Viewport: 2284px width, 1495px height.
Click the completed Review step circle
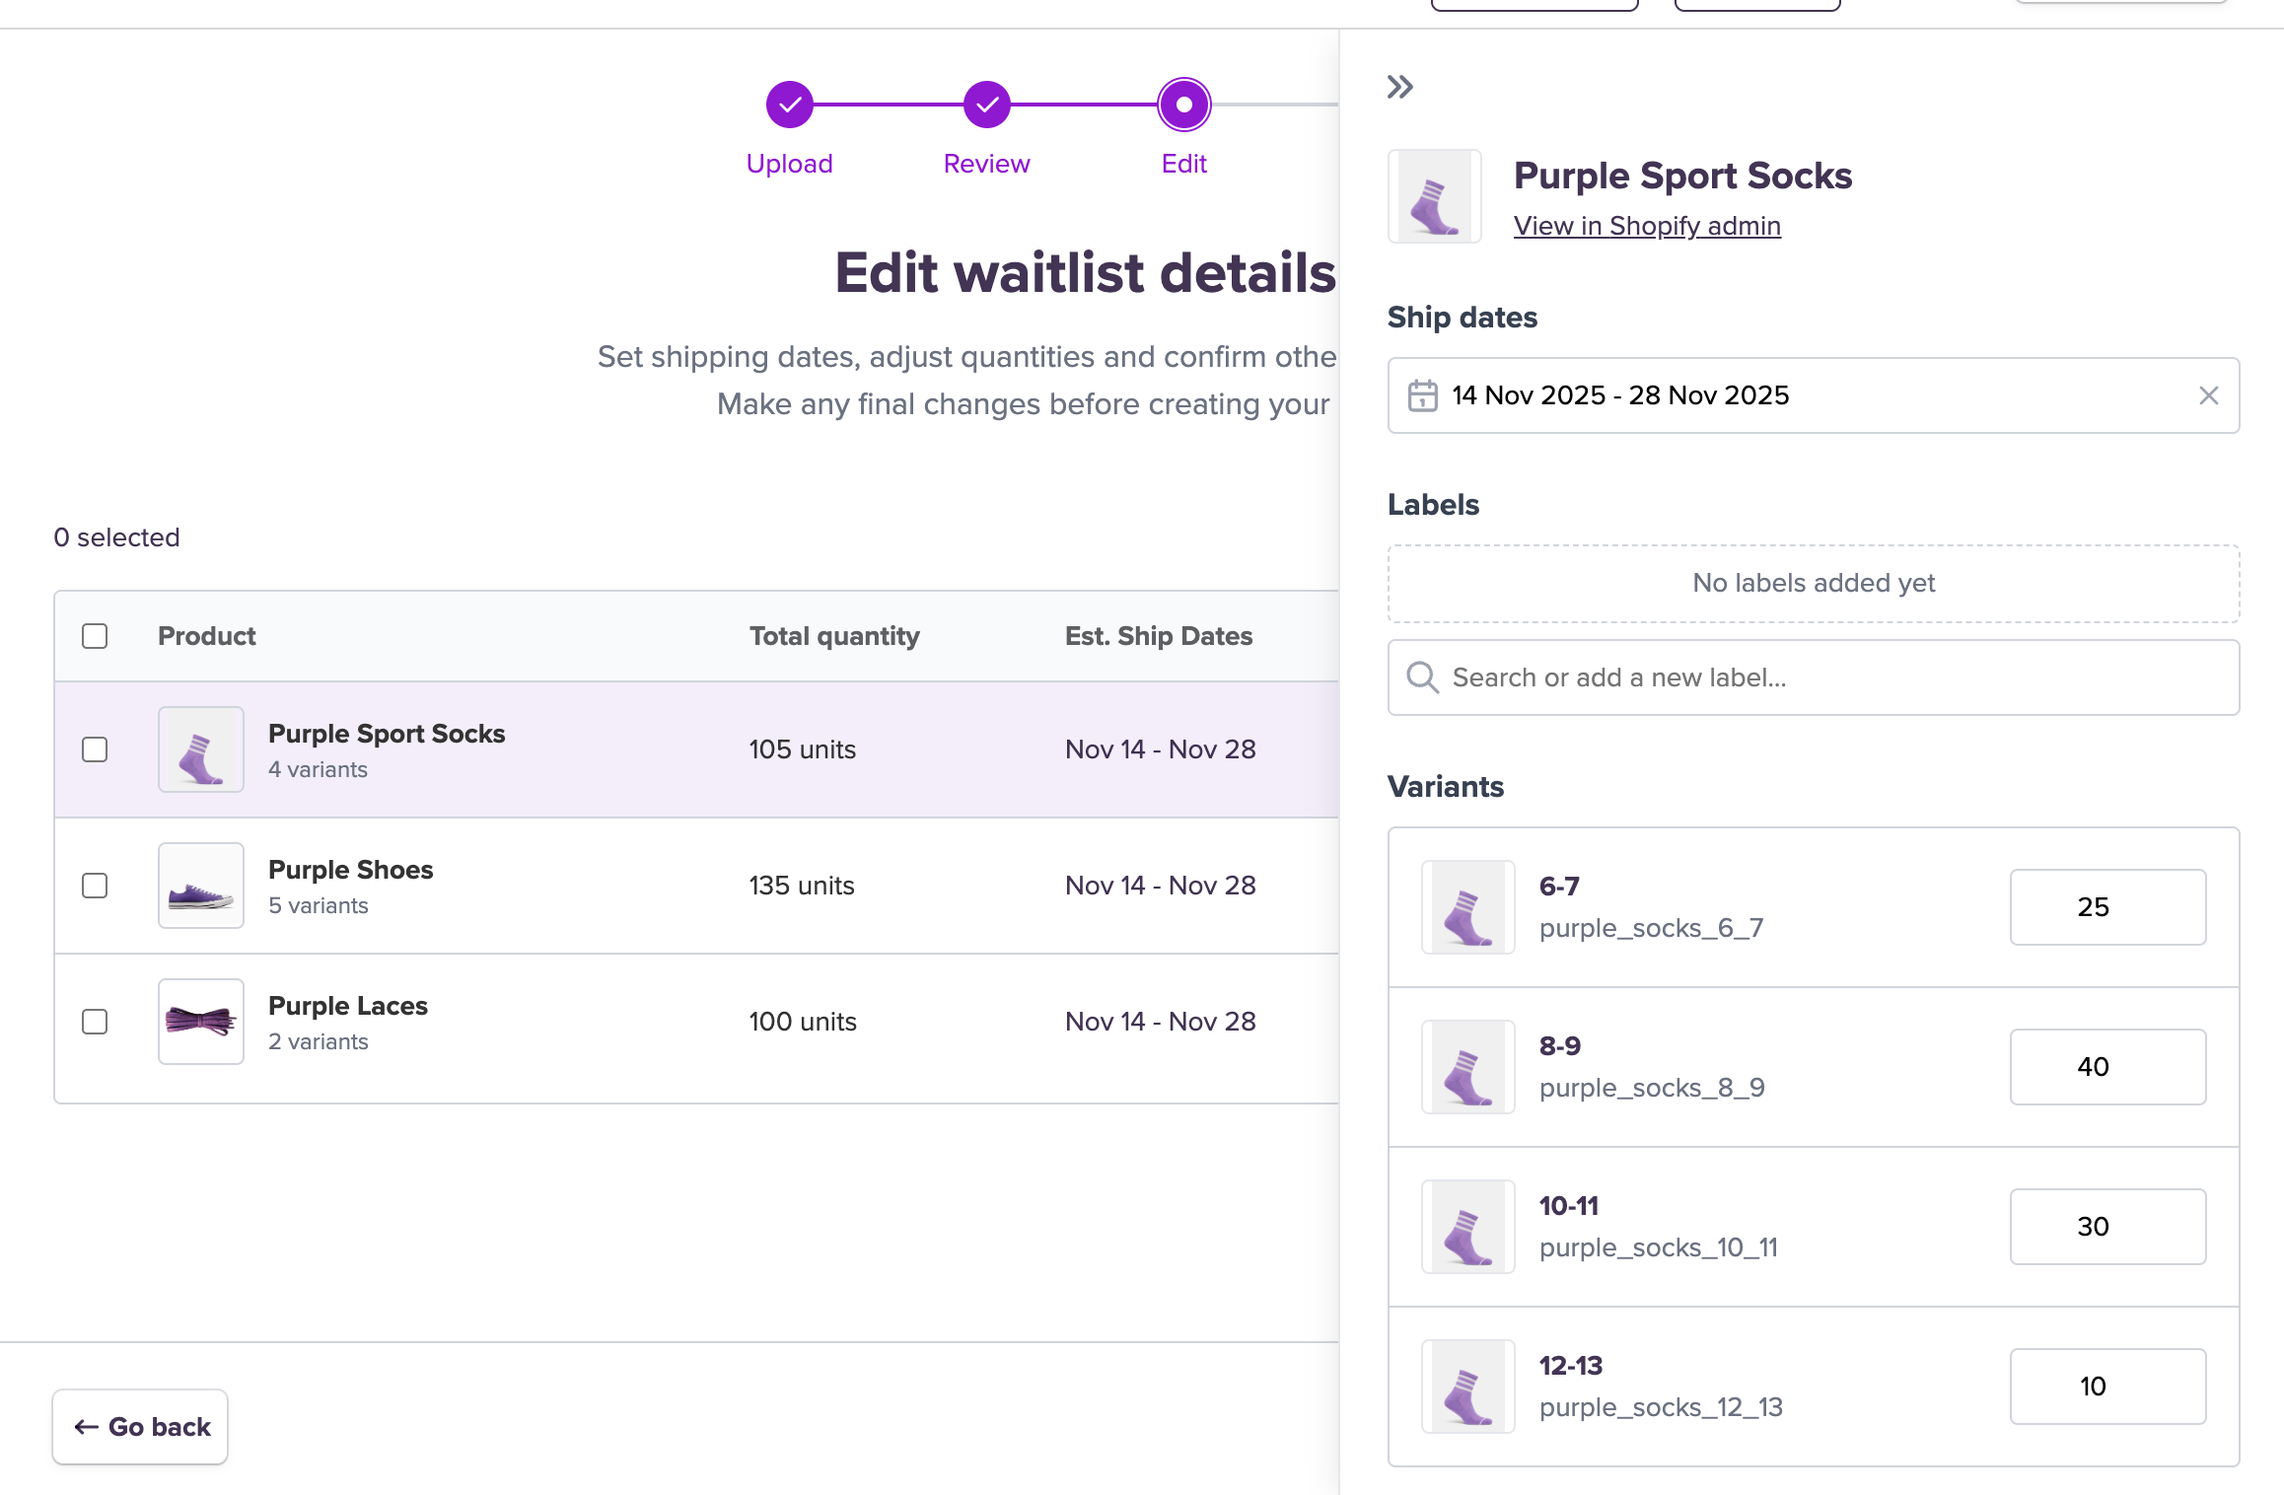tap(986, 105)
